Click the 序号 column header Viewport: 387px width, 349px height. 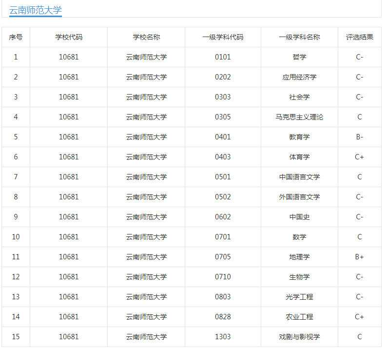click(16, 37)
